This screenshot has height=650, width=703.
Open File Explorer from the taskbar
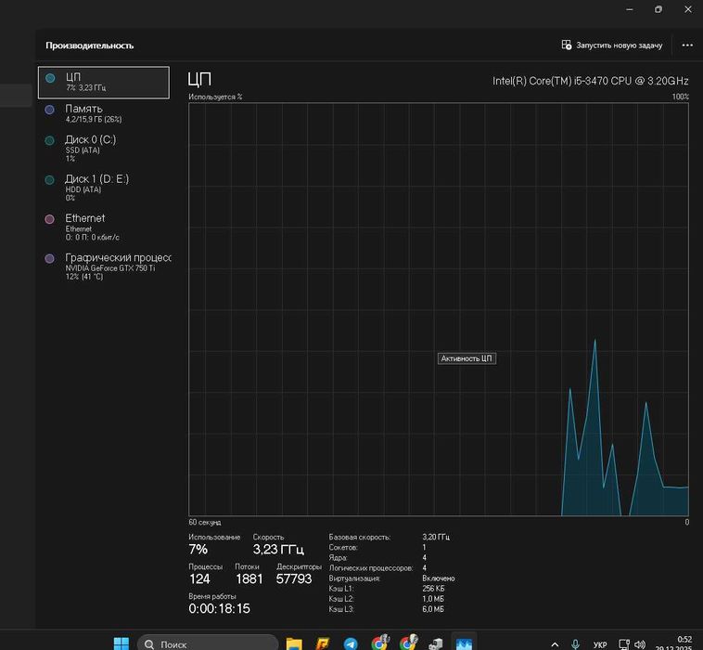point(294,643)
